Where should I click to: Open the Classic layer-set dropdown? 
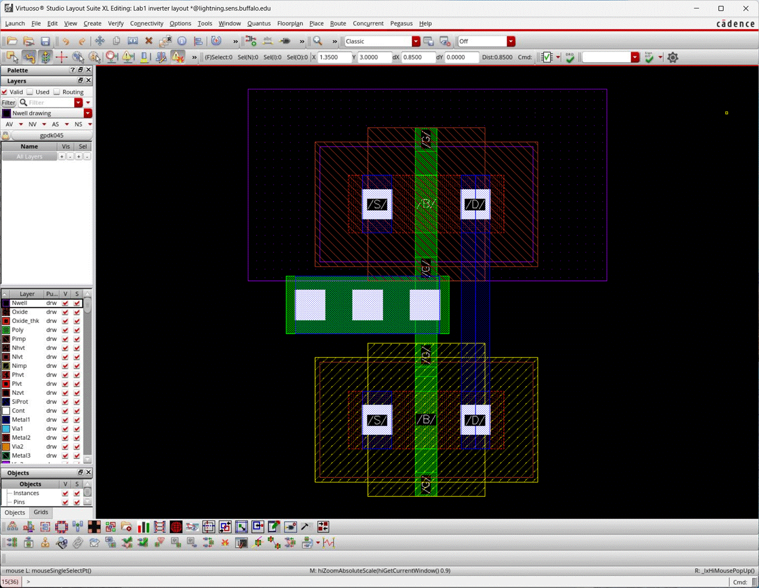pos(415,41)
